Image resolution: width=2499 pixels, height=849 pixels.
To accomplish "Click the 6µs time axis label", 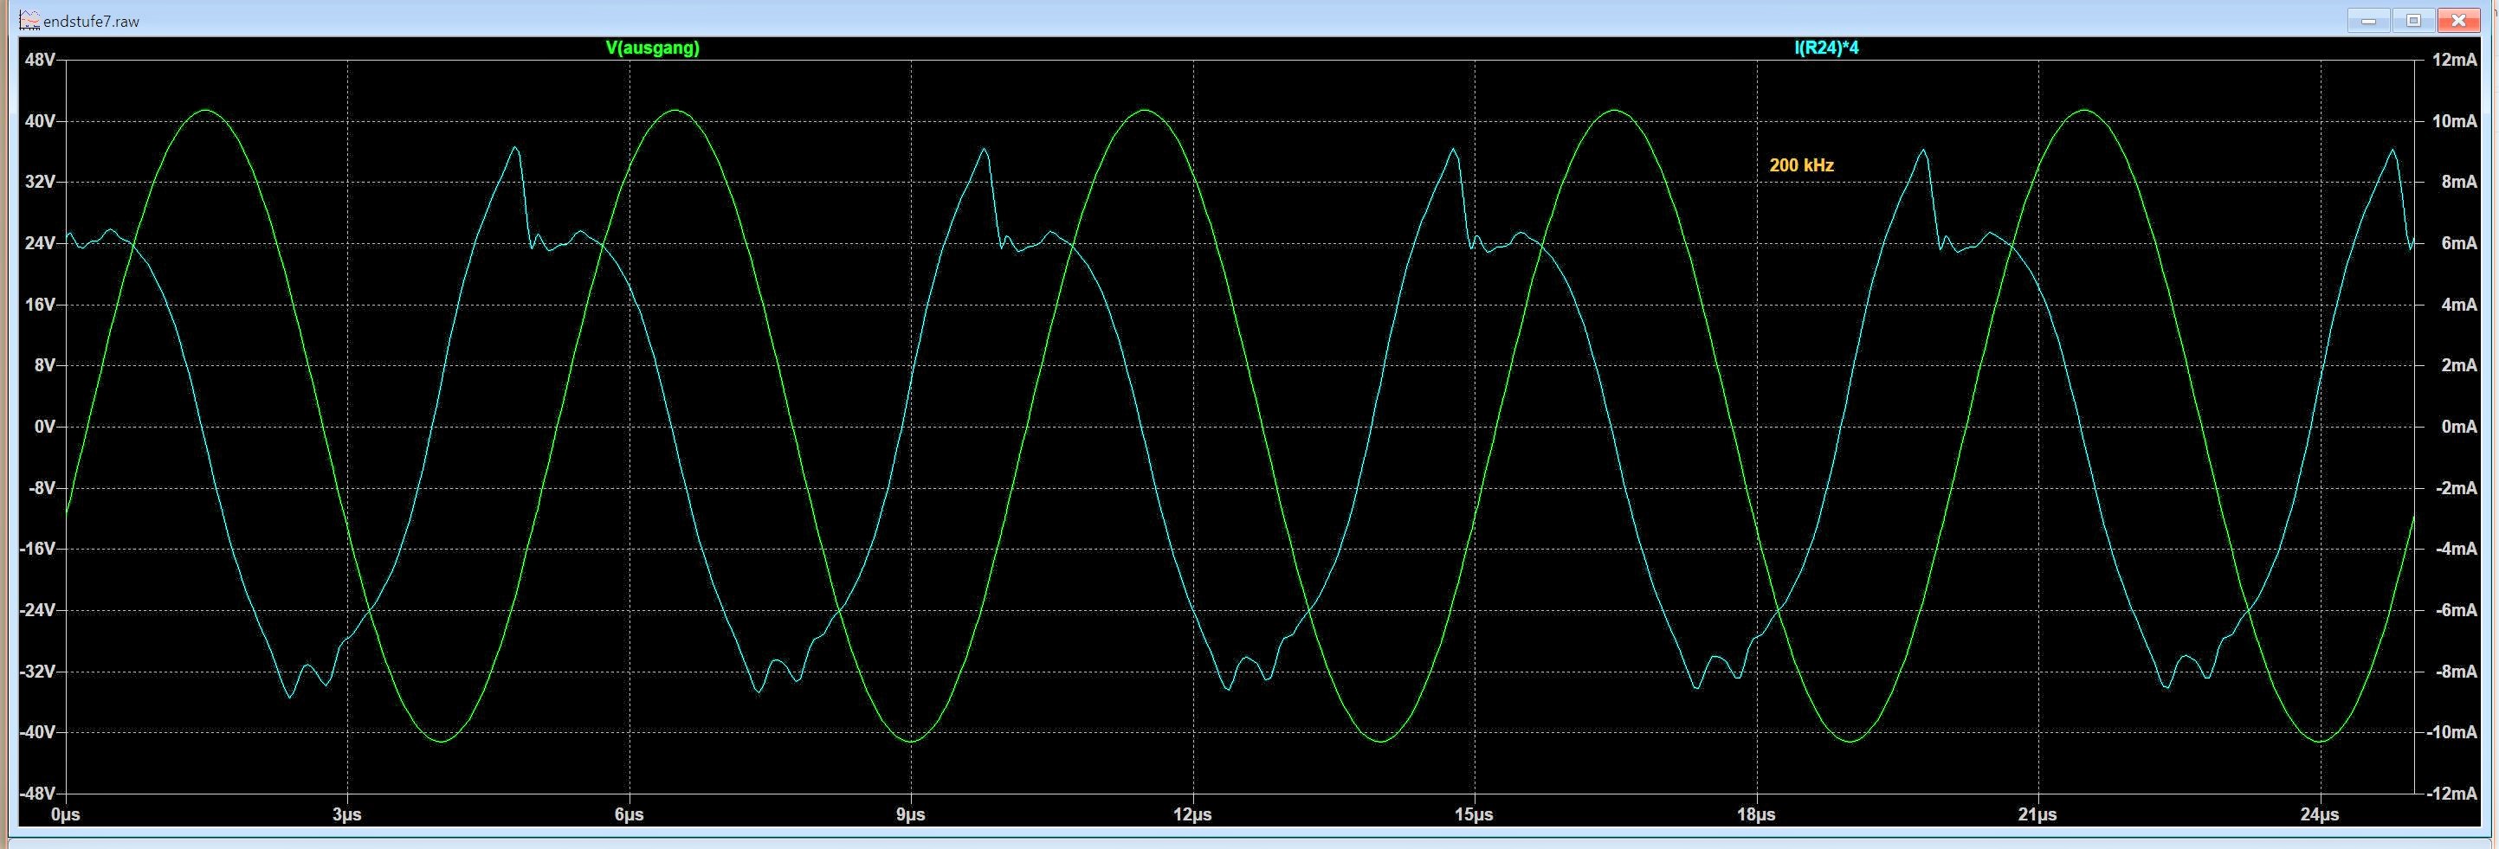I will pos(629,815).
